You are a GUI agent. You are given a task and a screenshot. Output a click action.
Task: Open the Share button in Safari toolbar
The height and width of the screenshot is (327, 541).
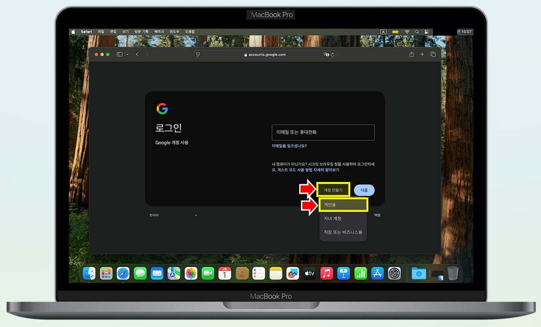(x=412, y=54)
